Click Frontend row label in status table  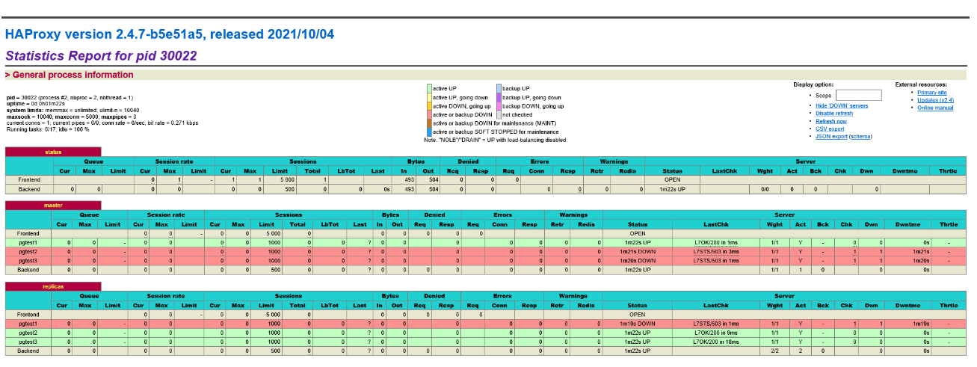(x=29, y=180)
